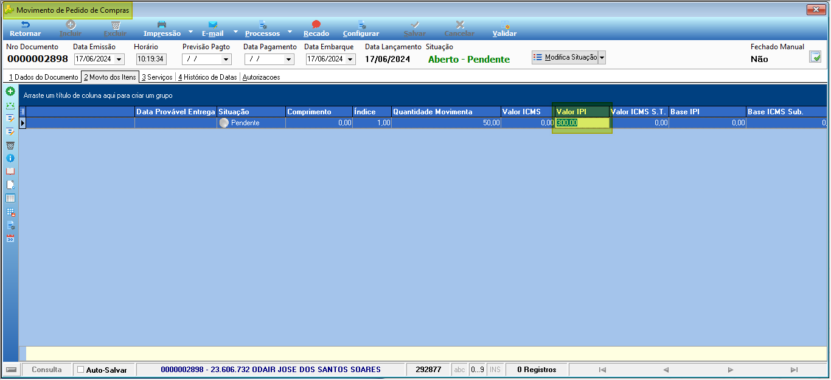Open Data Emissão date dropdown
831x380 pixels.
(x=119, y=60)
